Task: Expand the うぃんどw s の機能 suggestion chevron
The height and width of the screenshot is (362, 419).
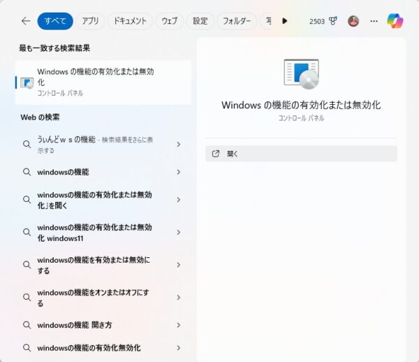Action: pos(179,145)
